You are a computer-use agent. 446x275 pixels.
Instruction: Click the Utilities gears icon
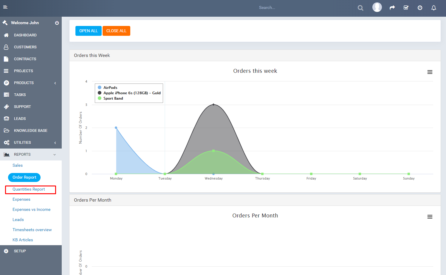[6, 143]
